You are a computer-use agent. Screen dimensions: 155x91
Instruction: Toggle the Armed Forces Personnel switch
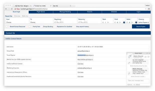coord(7,26)
